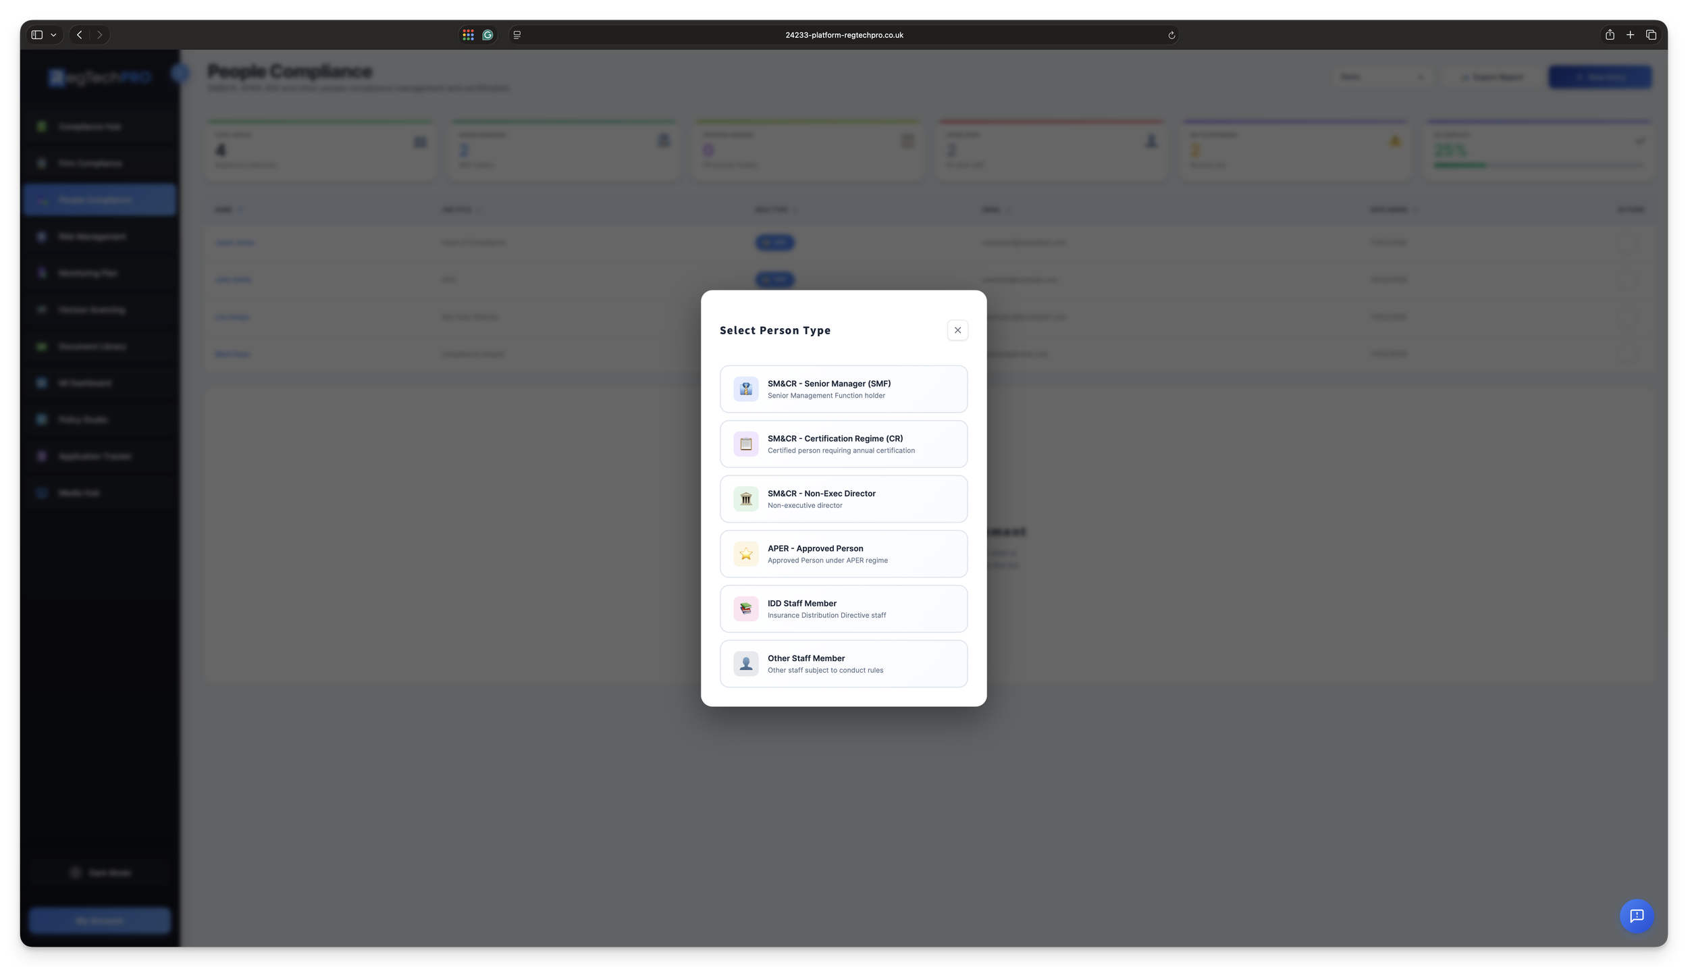Click the Share icon in Safari toolbar

(x=1610, y=34)
